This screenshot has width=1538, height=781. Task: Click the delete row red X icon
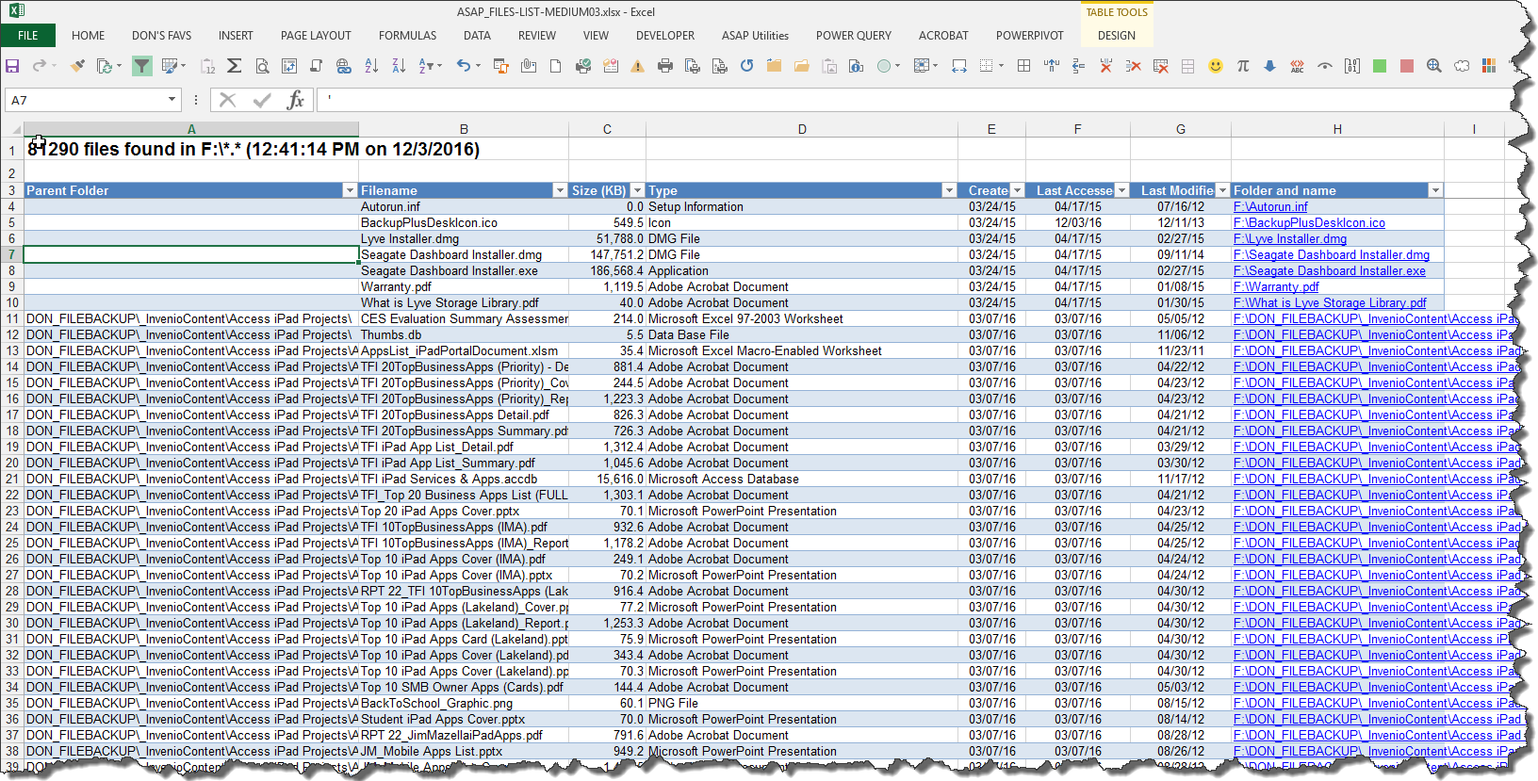point(1134,66)
